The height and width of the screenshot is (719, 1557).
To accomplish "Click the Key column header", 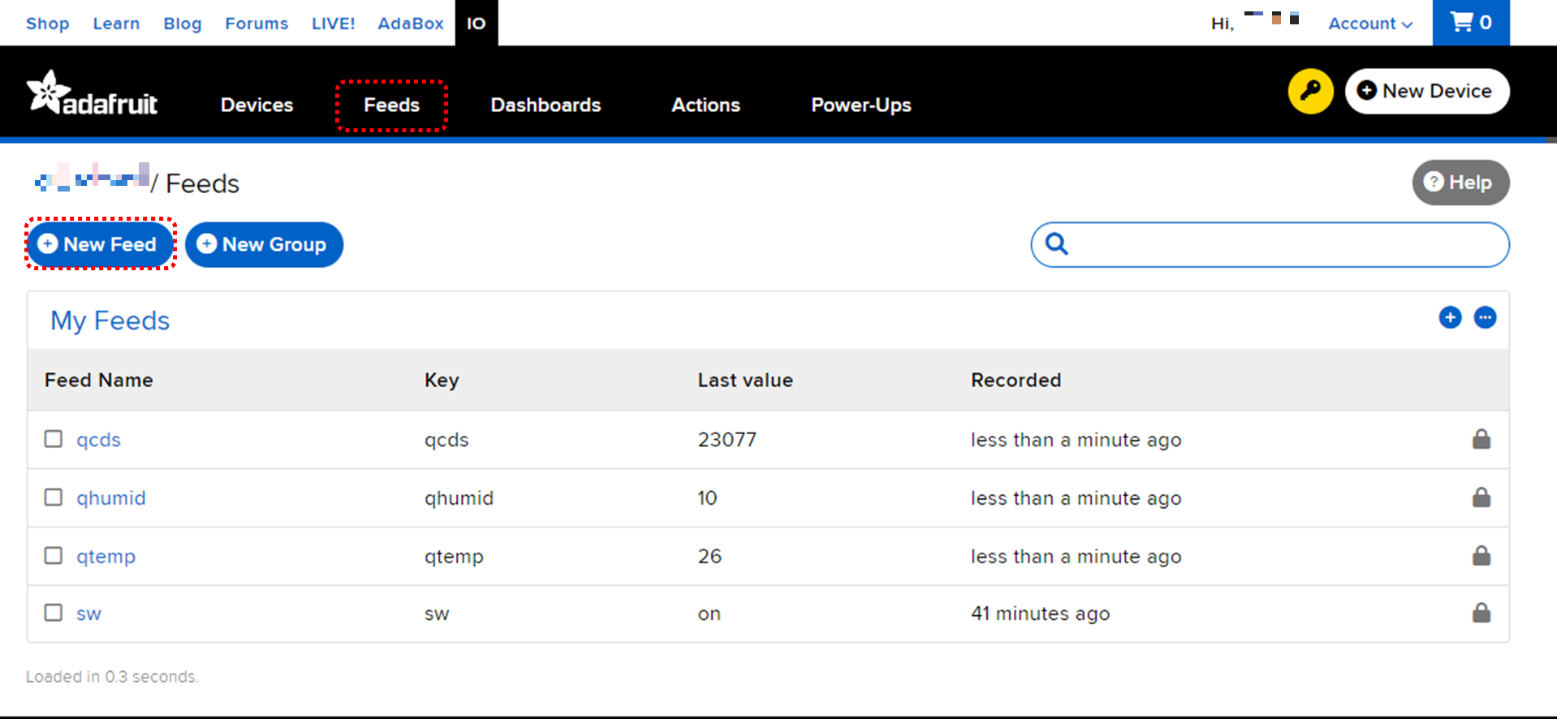I will tap(442, 381).
